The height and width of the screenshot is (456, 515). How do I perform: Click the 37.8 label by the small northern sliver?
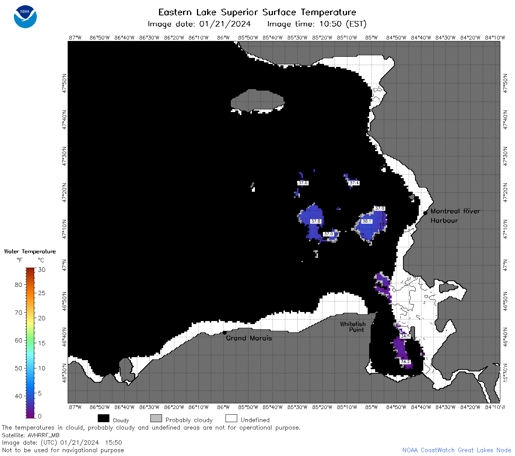303,183
